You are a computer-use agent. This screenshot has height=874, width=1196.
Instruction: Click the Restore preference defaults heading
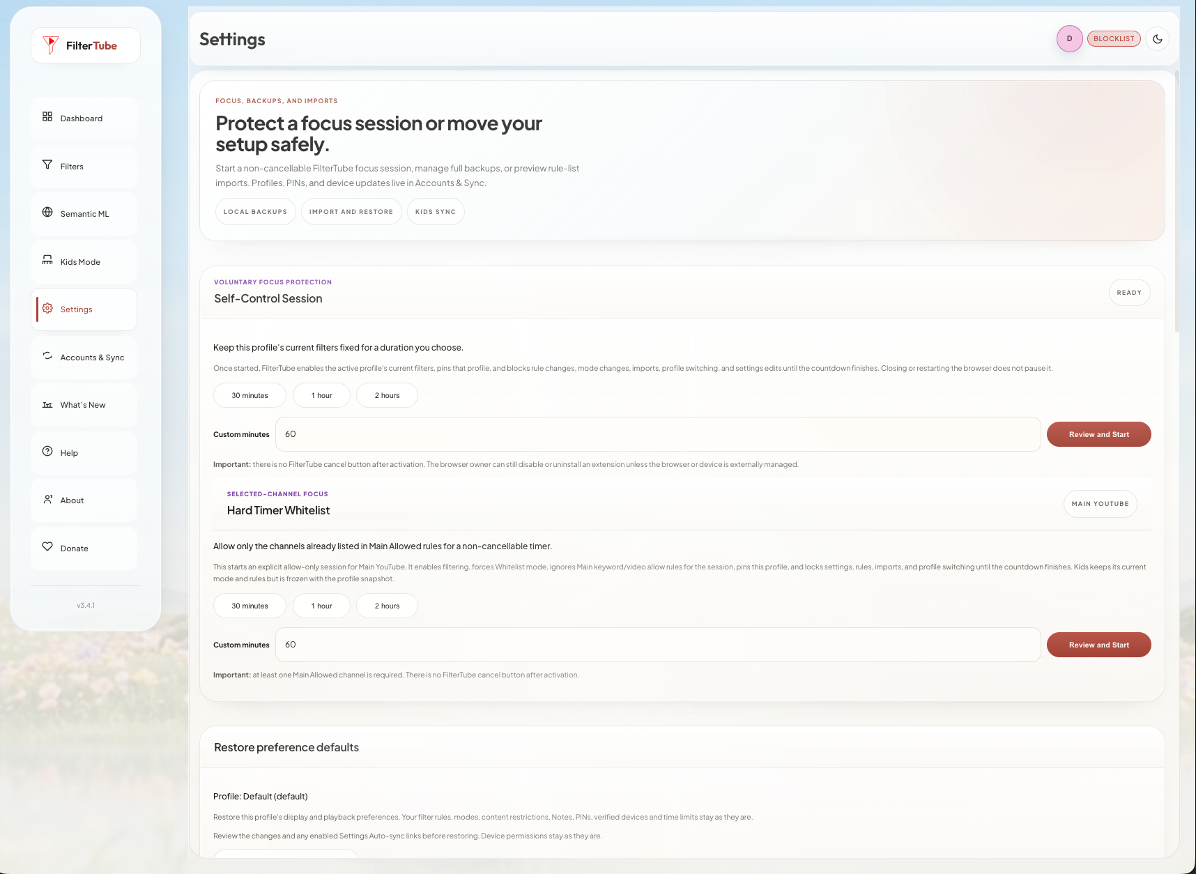coord(286,748)
